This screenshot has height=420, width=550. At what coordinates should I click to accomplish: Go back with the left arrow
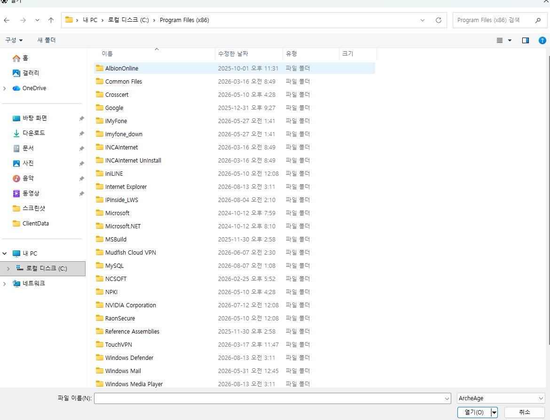point(7,20)
